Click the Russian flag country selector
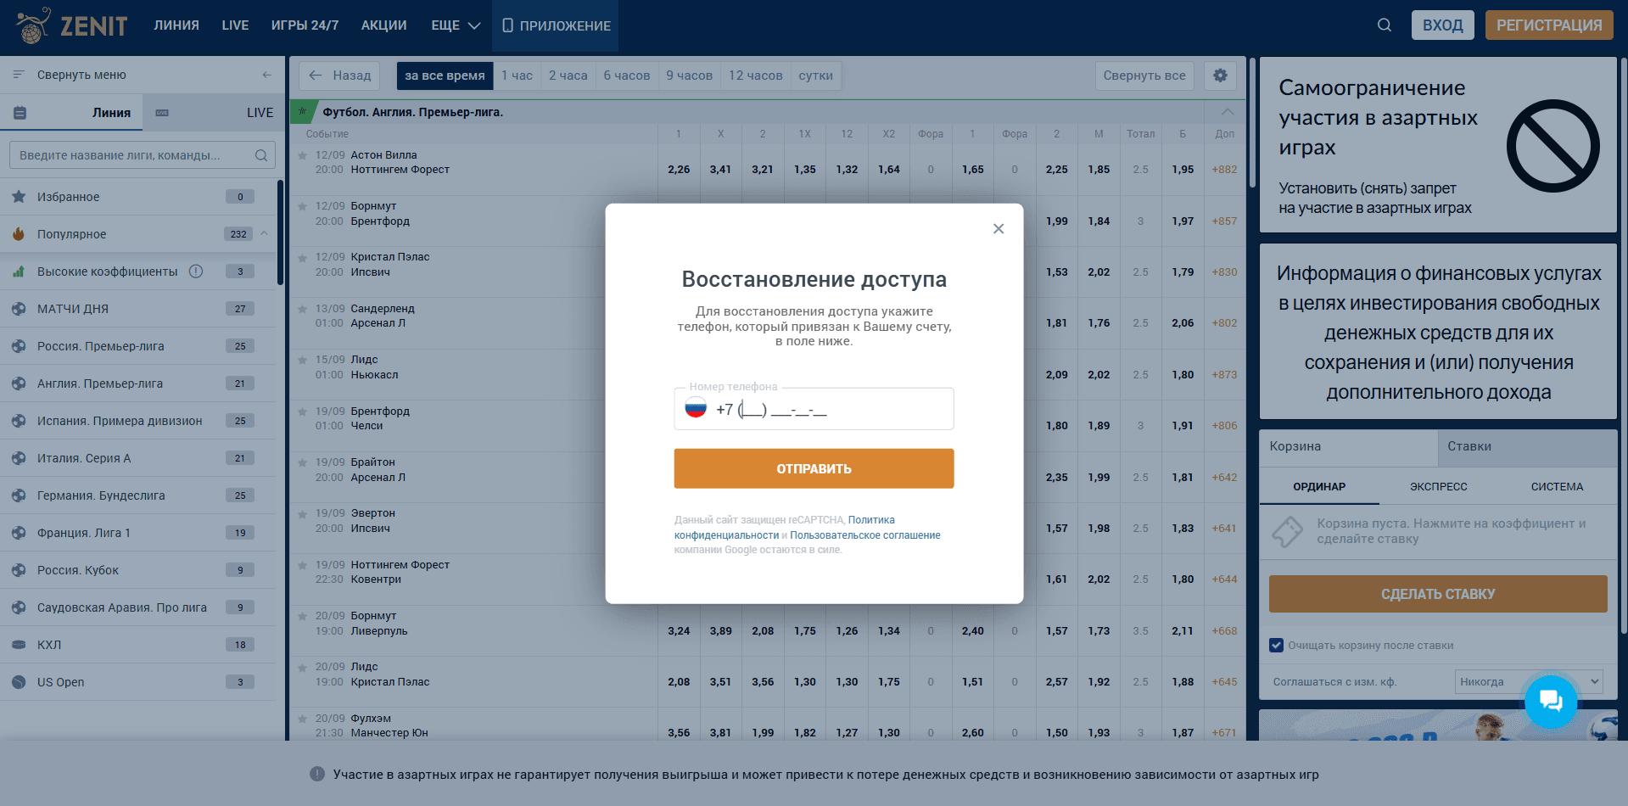1628x806 pixels. 696,408
